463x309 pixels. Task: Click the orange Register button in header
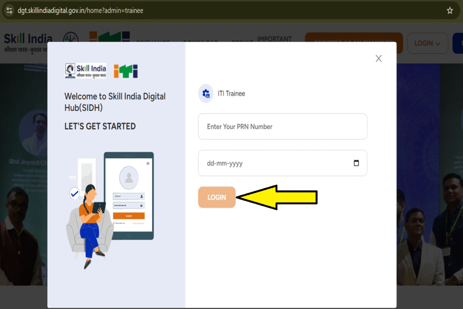coord(354,43)
